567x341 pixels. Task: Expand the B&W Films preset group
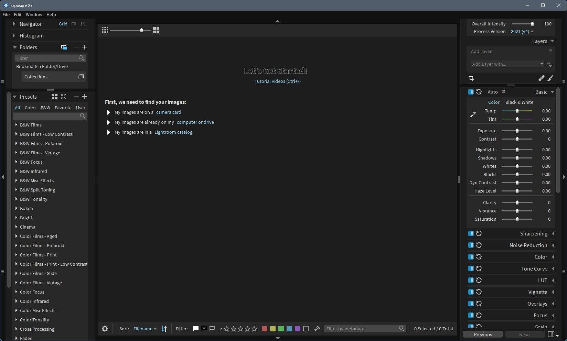[16, 125]
